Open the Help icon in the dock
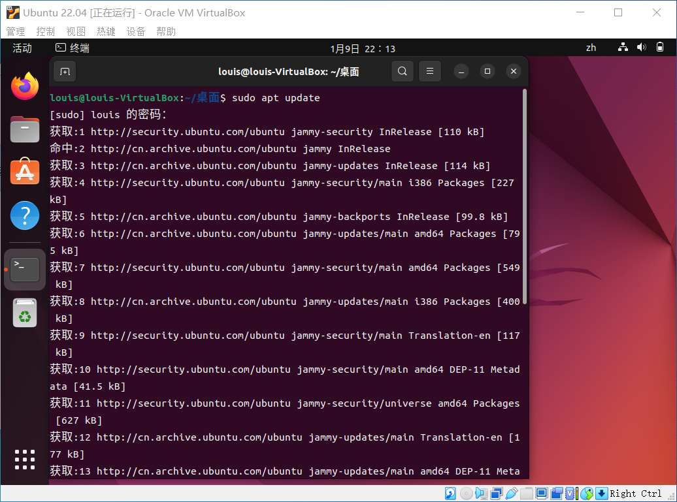This screenshot has width=677, height=502. coord(25,215)
